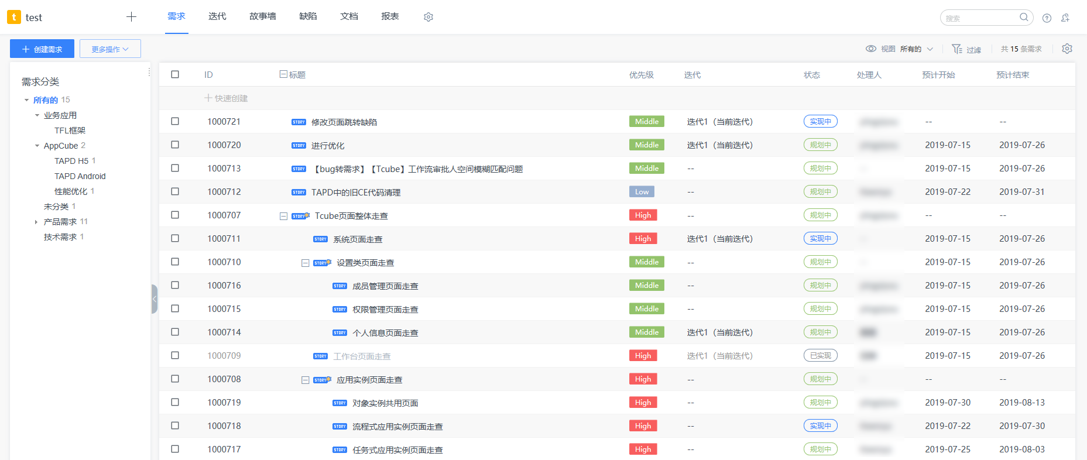Click story icon for TAPD中的旧CE代码清理
Image resolution: width=1087 pixels, height=460 pixels.
click(x=299, y=193)
